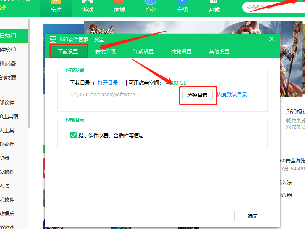Open the 宝库 tab in main toolbar
This screenshot has height=229, width=305.
[x=56, y=8]
